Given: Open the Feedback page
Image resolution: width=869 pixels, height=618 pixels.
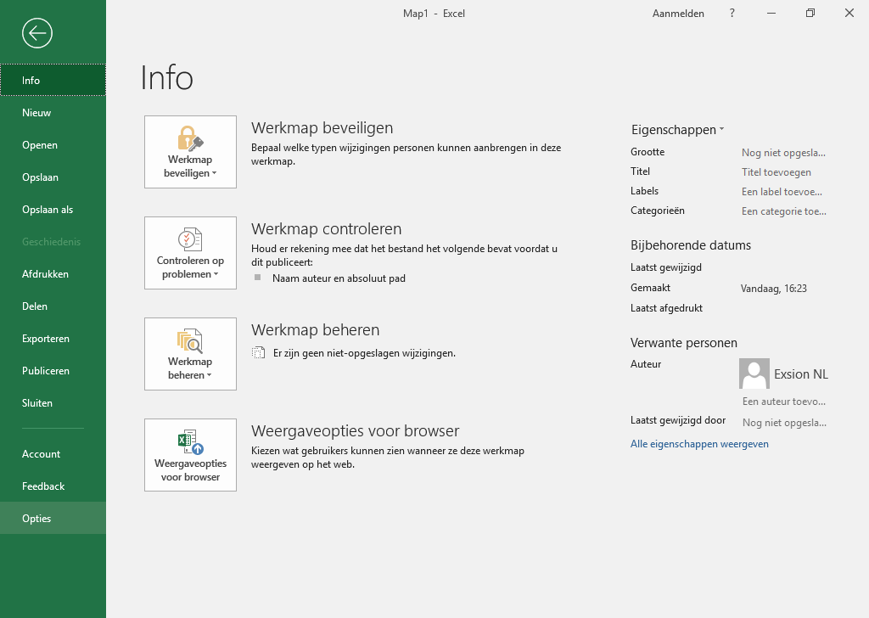Looking at the screenshot, I should (x=53, y=486).
